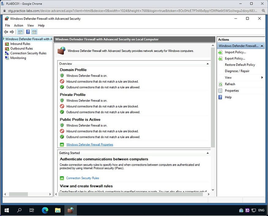Click the Chrome address bar URL
Image resolution: width=268 pixels, height=216 pixels.
[x=132, y=11]
